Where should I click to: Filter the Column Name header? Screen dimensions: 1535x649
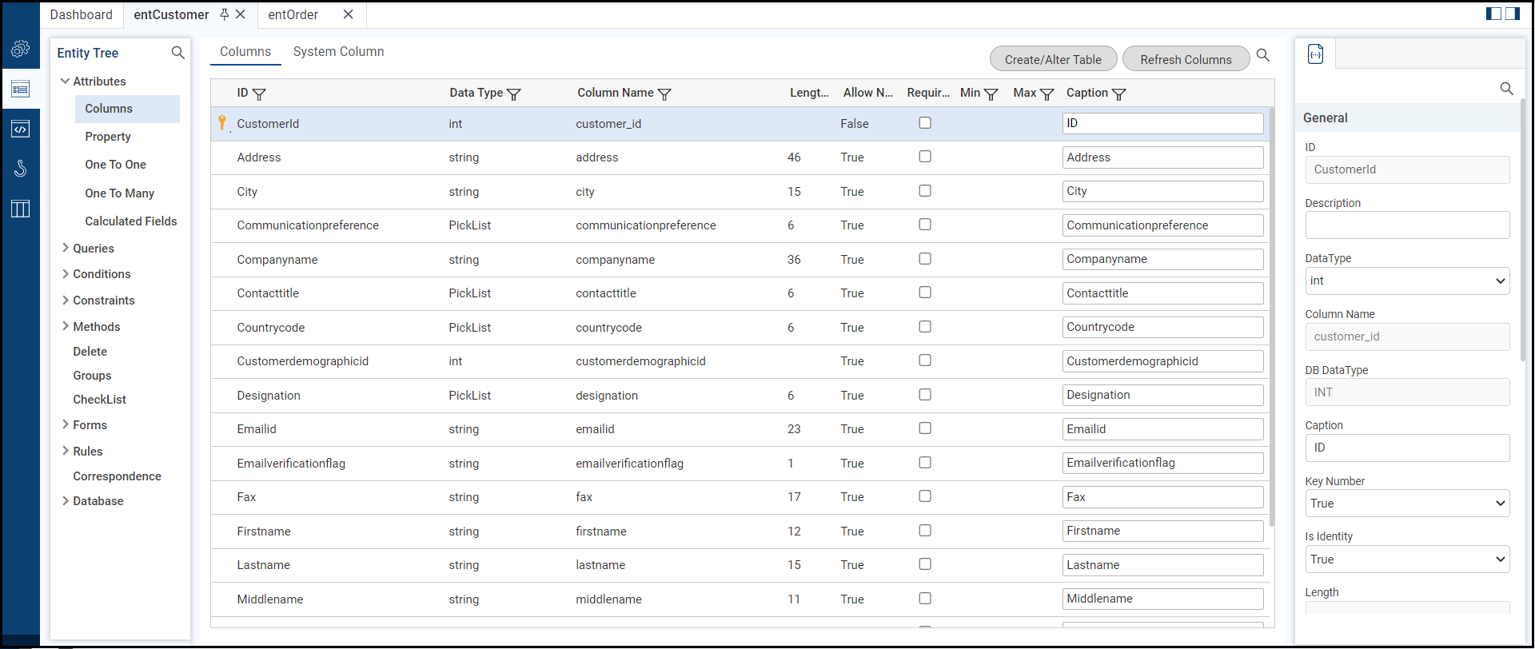pyautogui.click(x=664, y=94)
